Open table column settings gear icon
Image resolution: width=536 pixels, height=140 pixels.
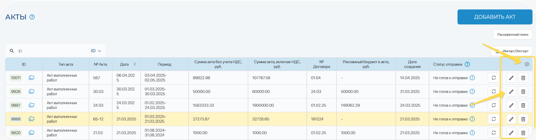[527, 64]
